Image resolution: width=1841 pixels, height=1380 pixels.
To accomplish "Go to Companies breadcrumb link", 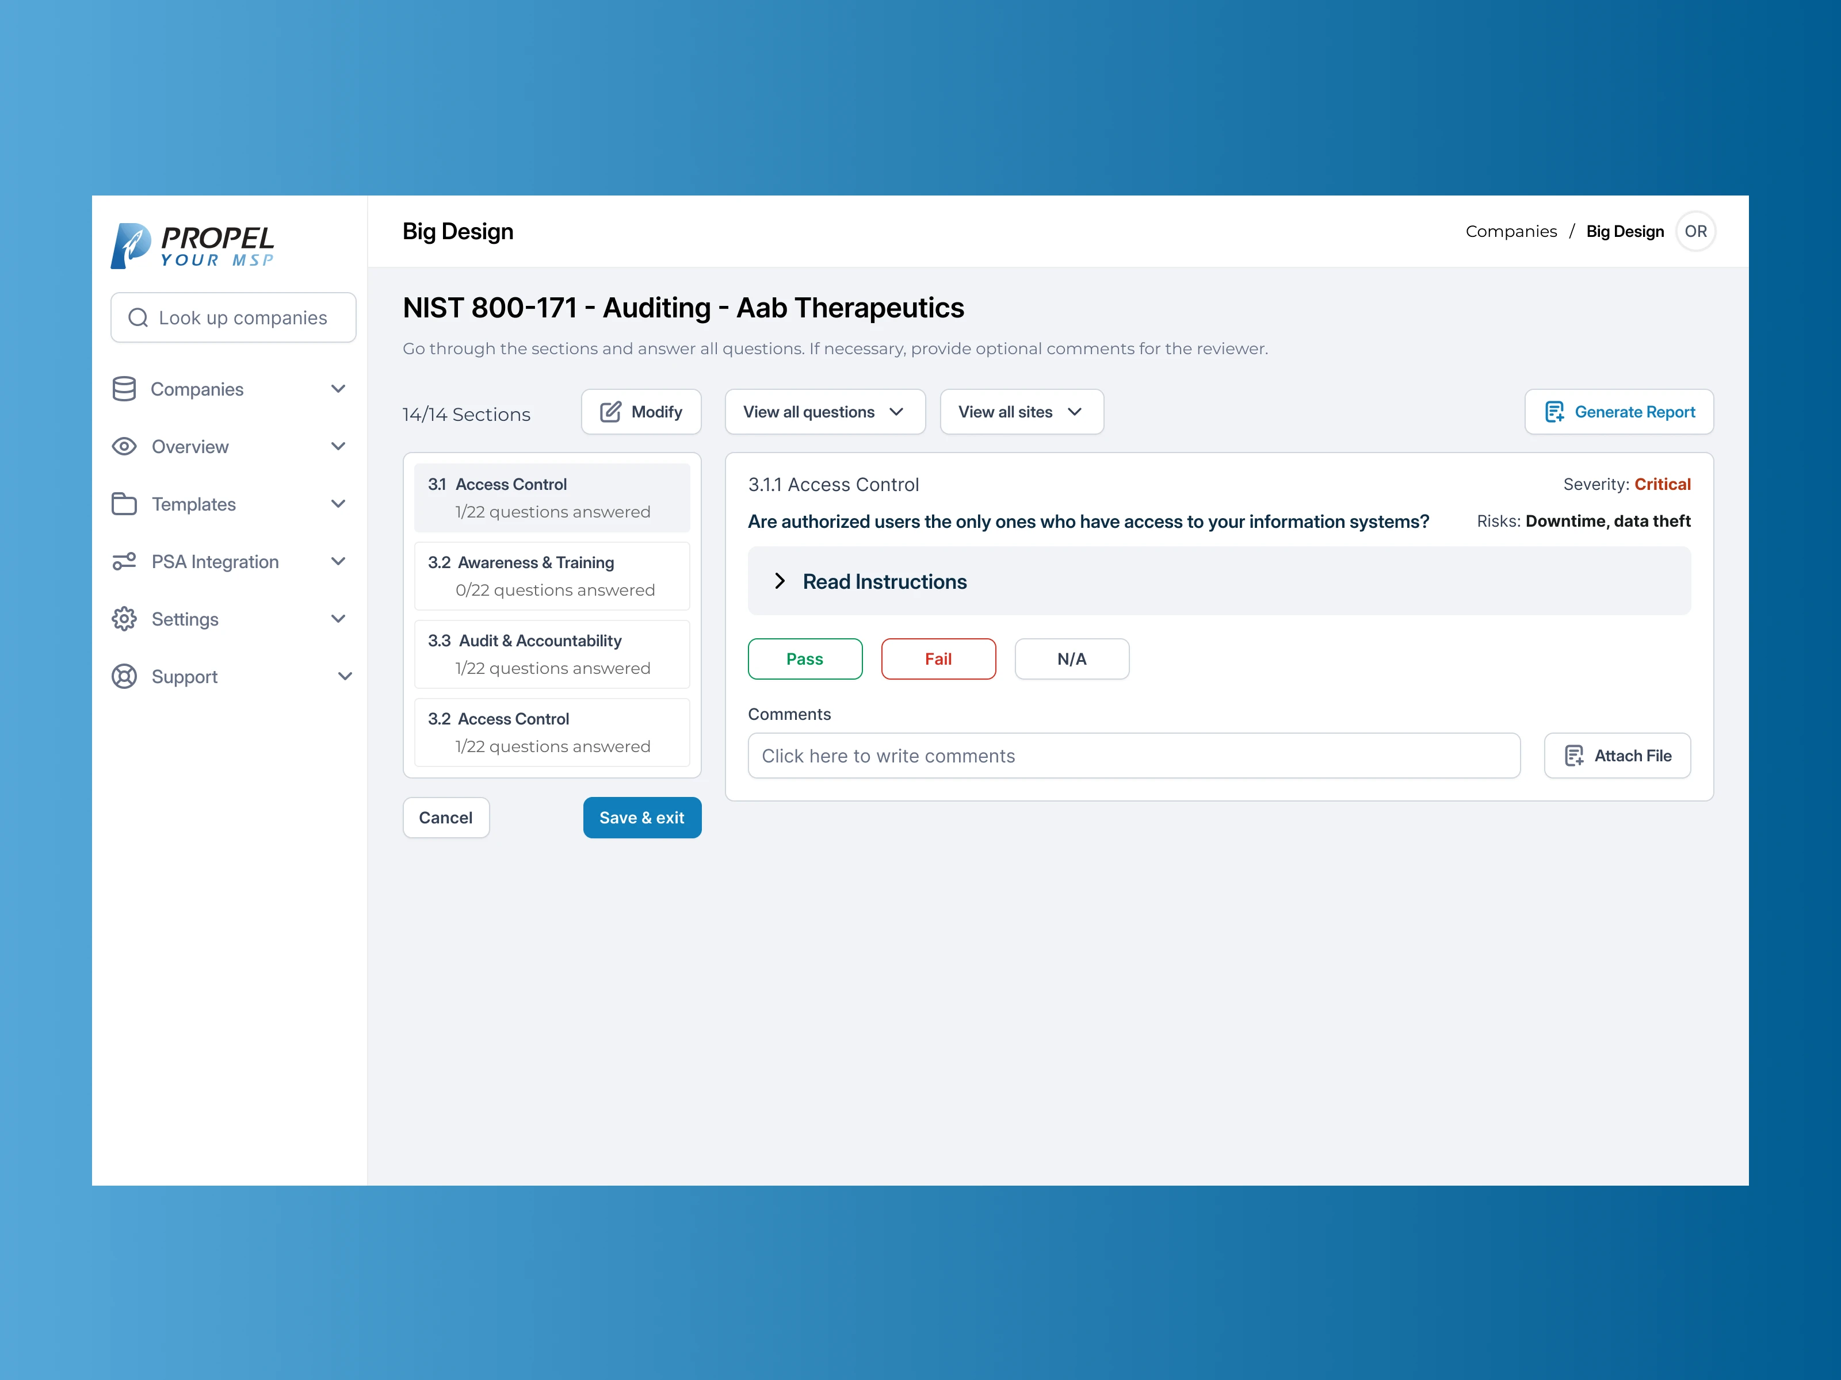I will 1511,231.
